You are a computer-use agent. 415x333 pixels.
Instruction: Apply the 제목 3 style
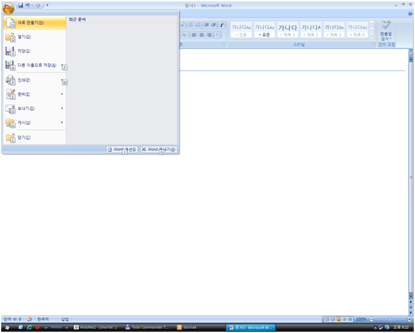(x=334, y=30)
